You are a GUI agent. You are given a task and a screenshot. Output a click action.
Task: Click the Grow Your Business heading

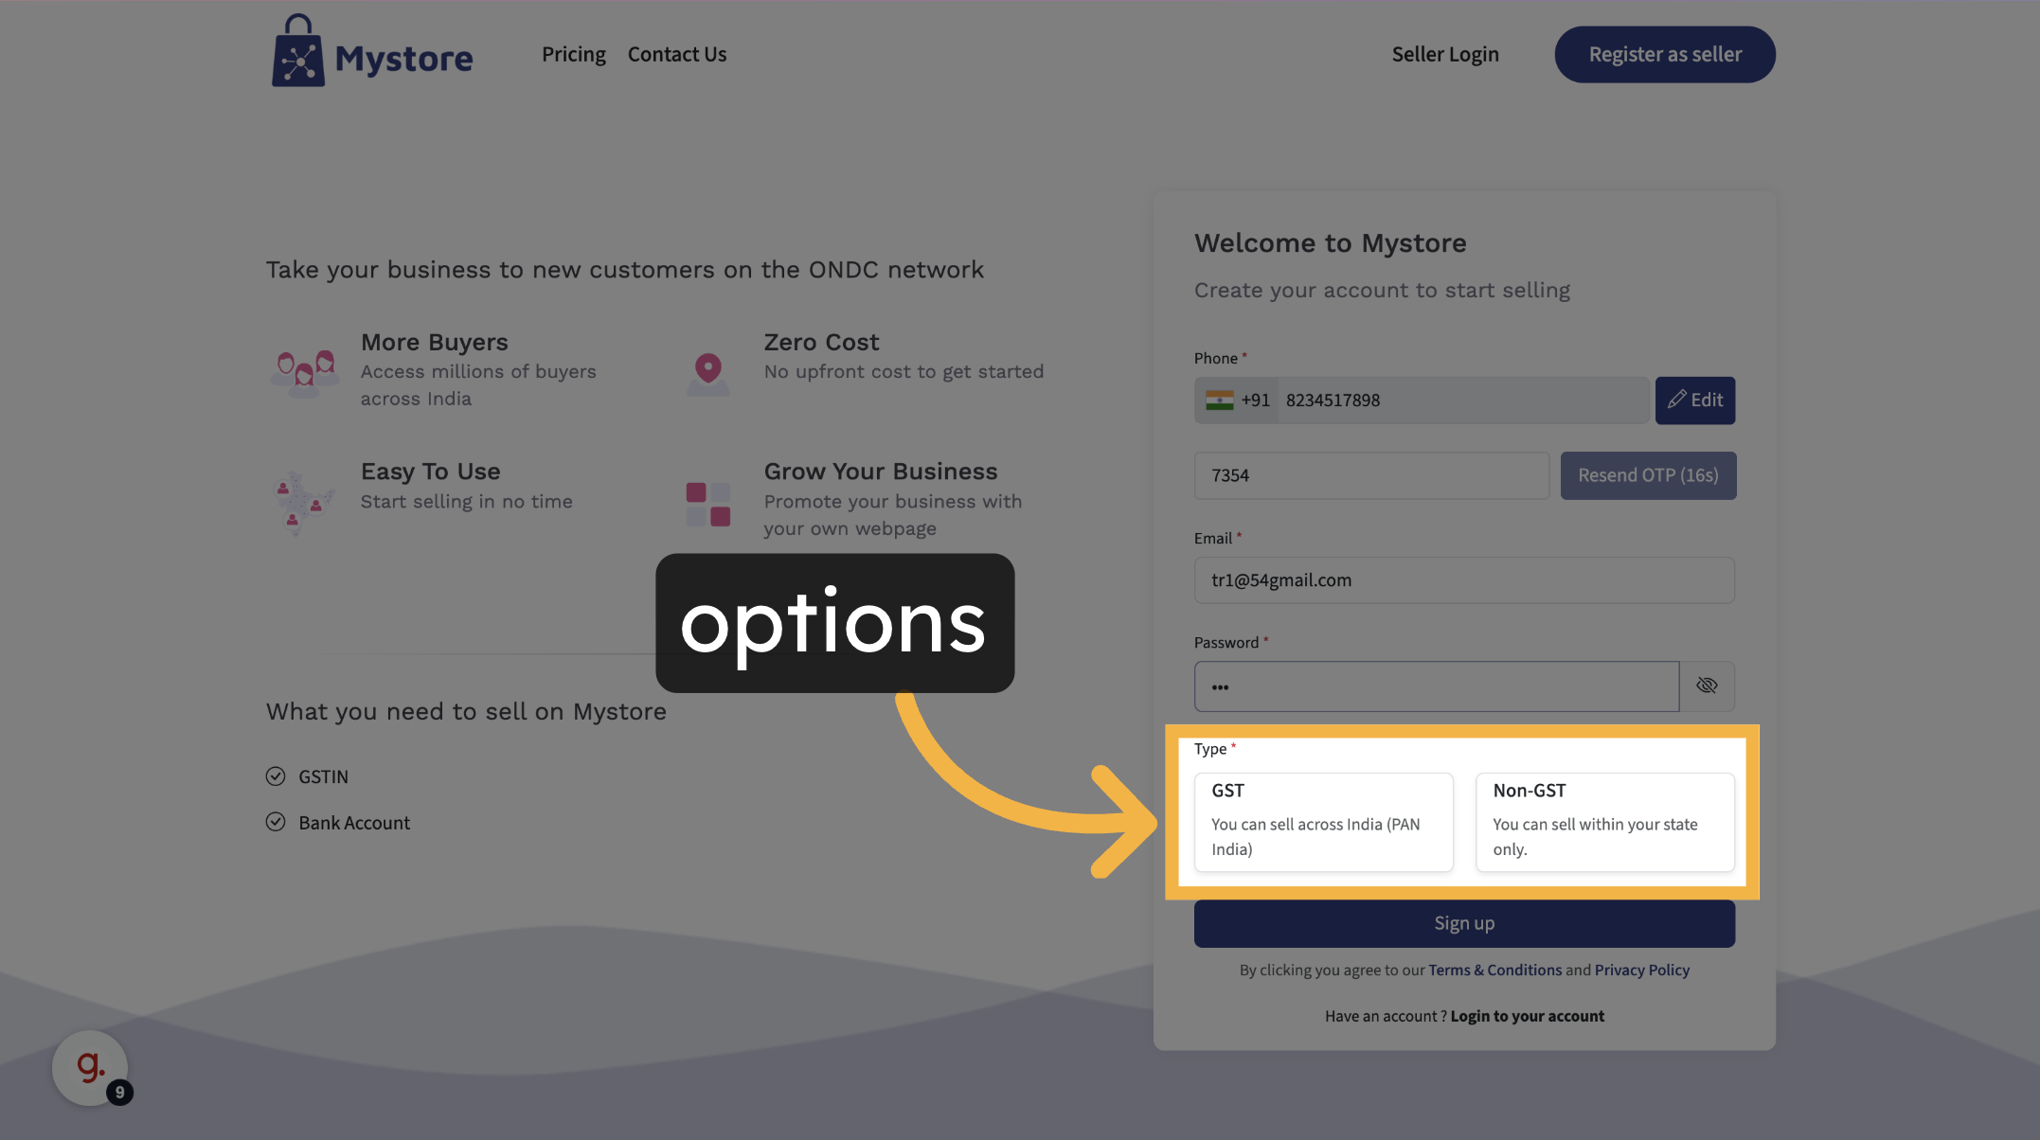coord(881,472)
